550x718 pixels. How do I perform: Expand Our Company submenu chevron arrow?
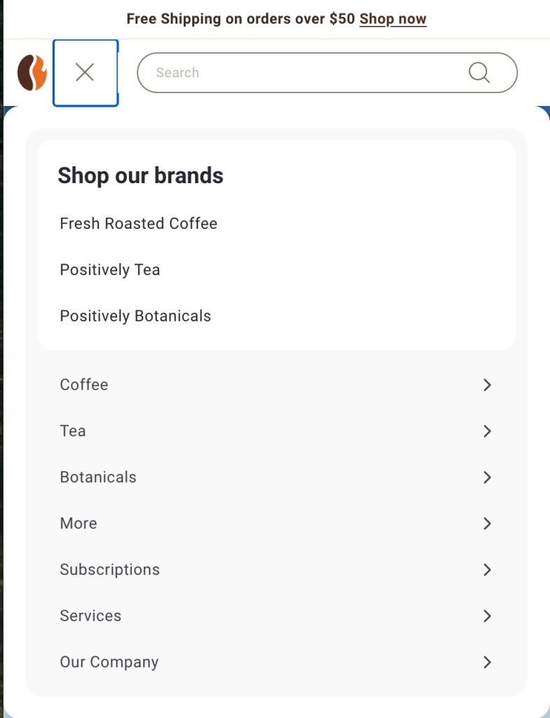(x=487, y=662)
